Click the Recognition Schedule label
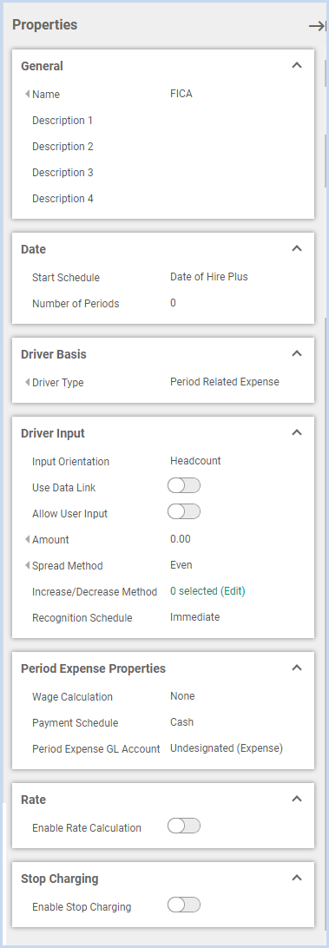The height and width of the screenshot is (948, 329). (82, 618)
